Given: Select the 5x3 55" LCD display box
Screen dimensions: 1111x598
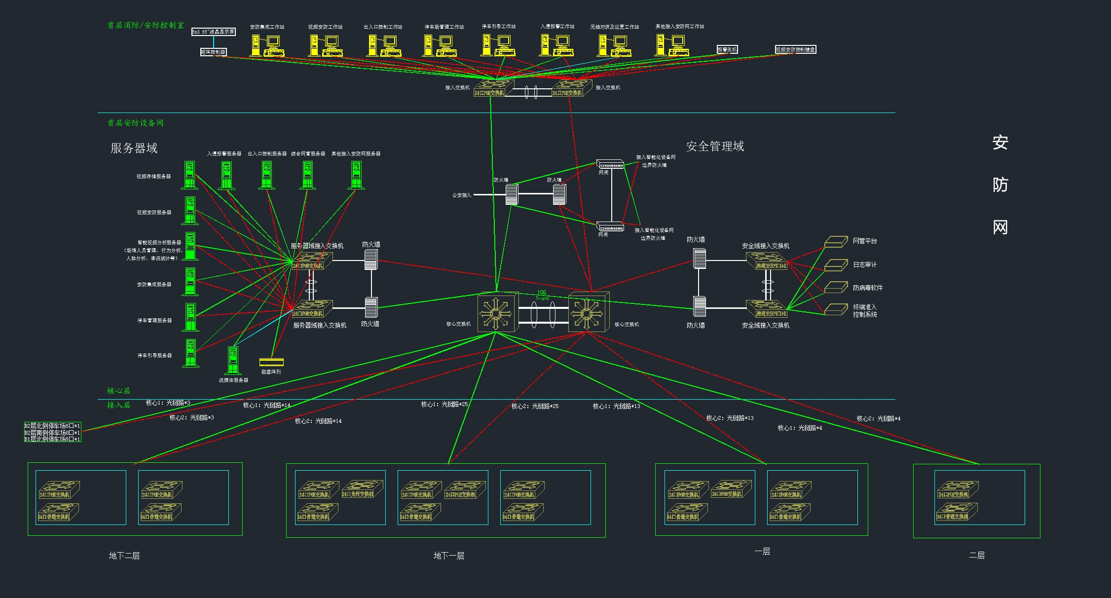Looking at the screenshot, I should [213, 32].
